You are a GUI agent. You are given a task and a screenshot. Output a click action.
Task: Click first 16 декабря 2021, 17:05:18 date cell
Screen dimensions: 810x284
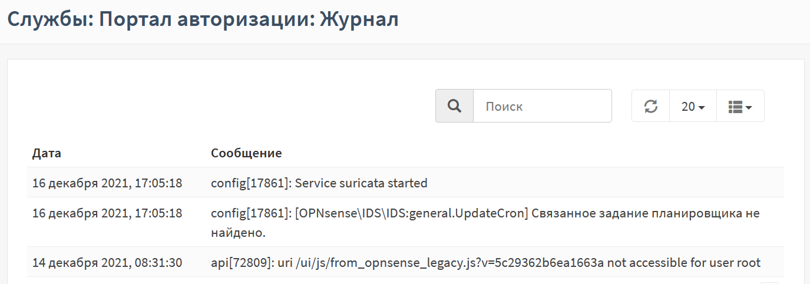click(x=107, y=183)
